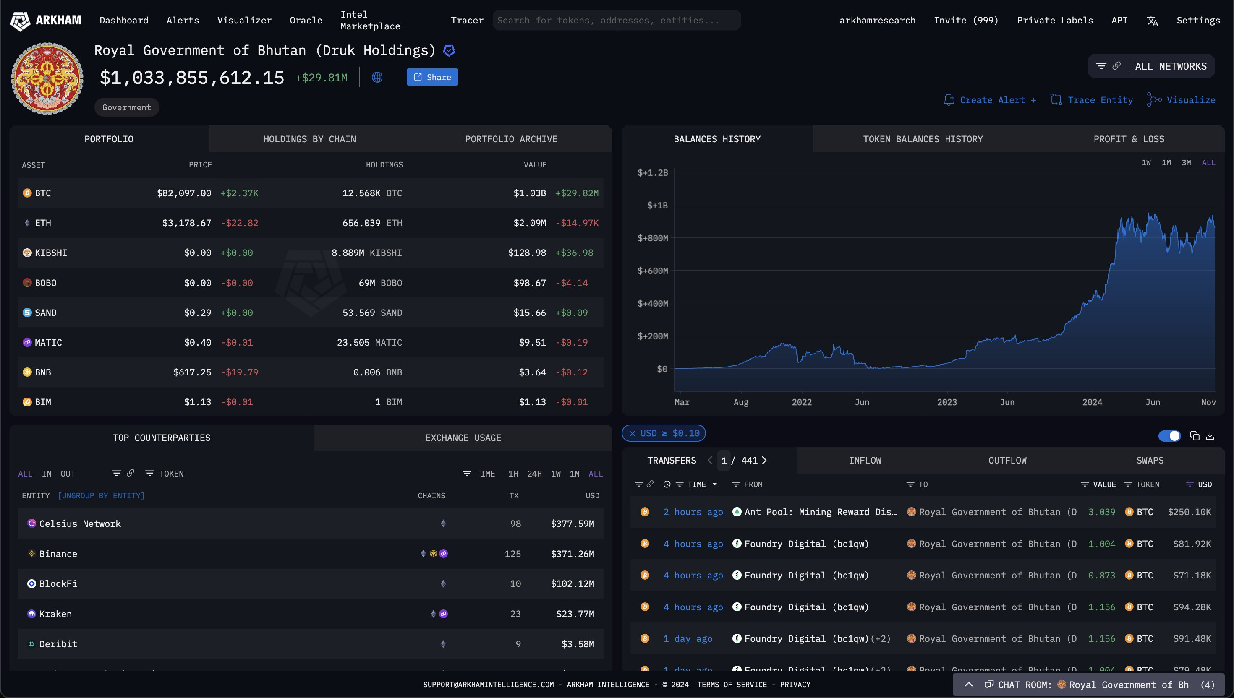The image size is (1234, 698).
Task: Download transfers using the download icon
Action: 1210,436
